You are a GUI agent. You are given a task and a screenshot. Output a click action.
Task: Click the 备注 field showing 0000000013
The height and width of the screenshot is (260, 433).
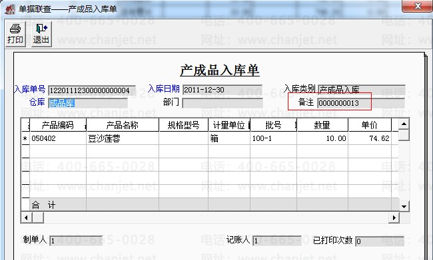(360, 103)
